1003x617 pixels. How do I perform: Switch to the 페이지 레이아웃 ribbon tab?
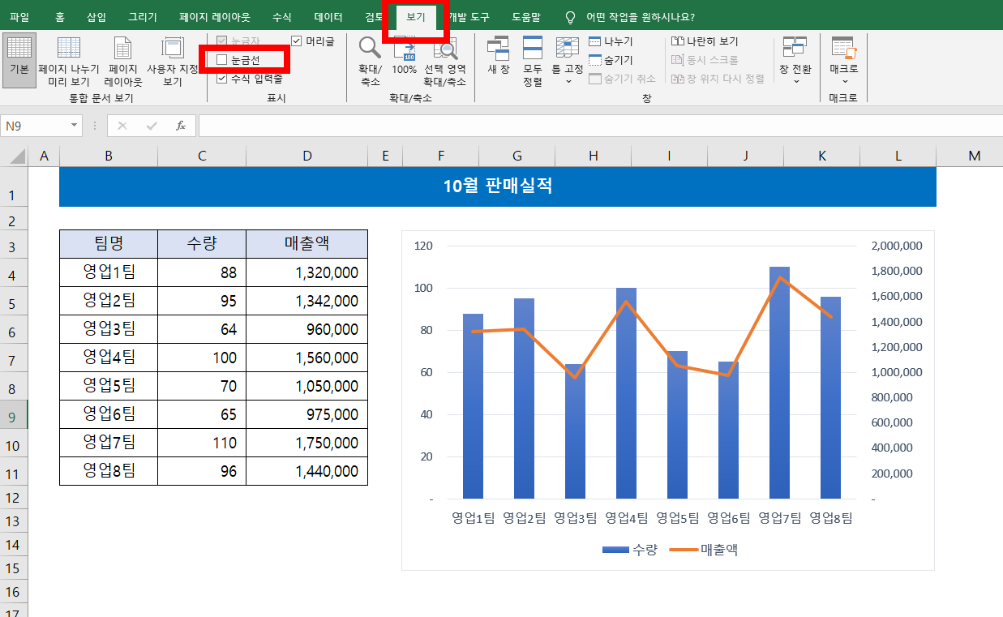coord(215,17)
